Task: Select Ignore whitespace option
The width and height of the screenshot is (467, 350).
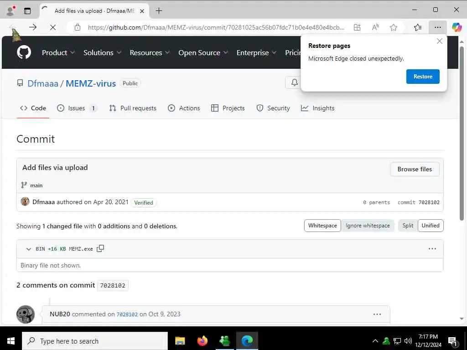Action: click(x=368, y=226)
